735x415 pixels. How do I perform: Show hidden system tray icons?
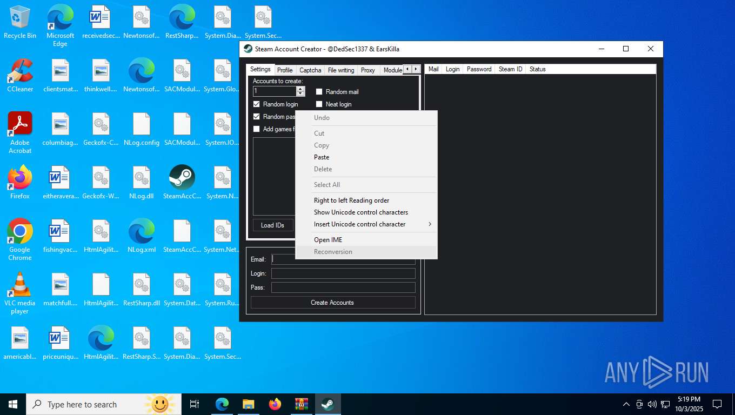coord(626,404)
